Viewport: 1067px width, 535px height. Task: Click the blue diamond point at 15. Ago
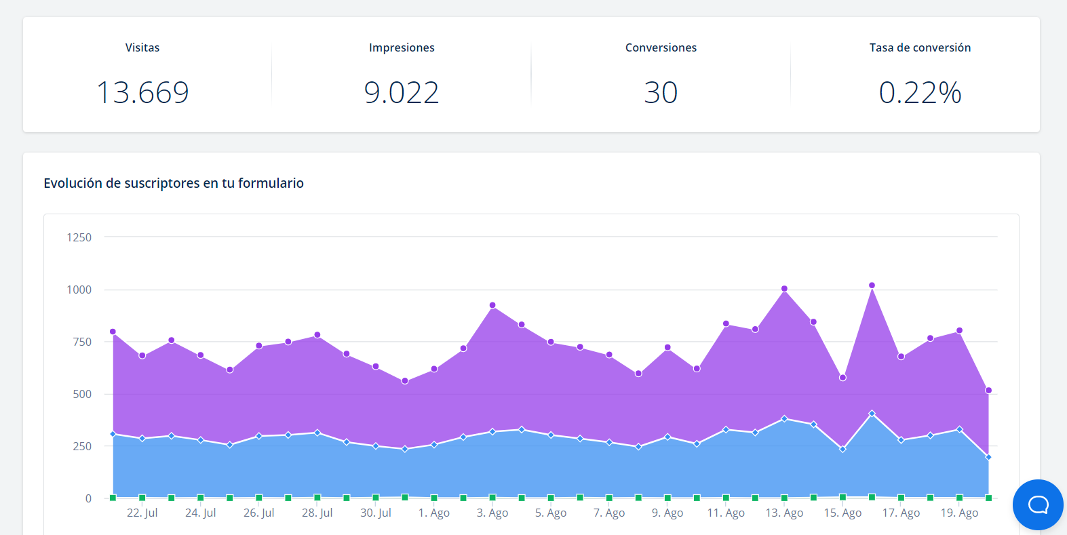click(842, 449)
